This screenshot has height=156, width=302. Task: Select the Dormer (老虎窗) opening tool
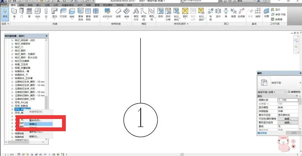241,13
